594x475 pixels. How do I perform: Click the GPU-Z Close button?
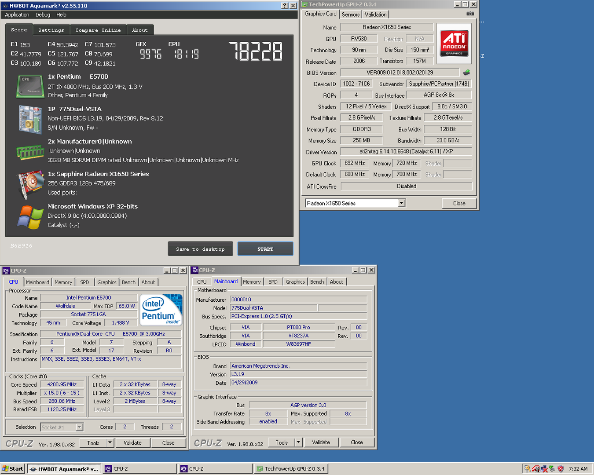point(459,203)
